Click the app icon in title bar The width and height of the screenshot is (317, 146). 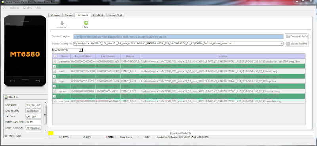click(x=2, y=2)
